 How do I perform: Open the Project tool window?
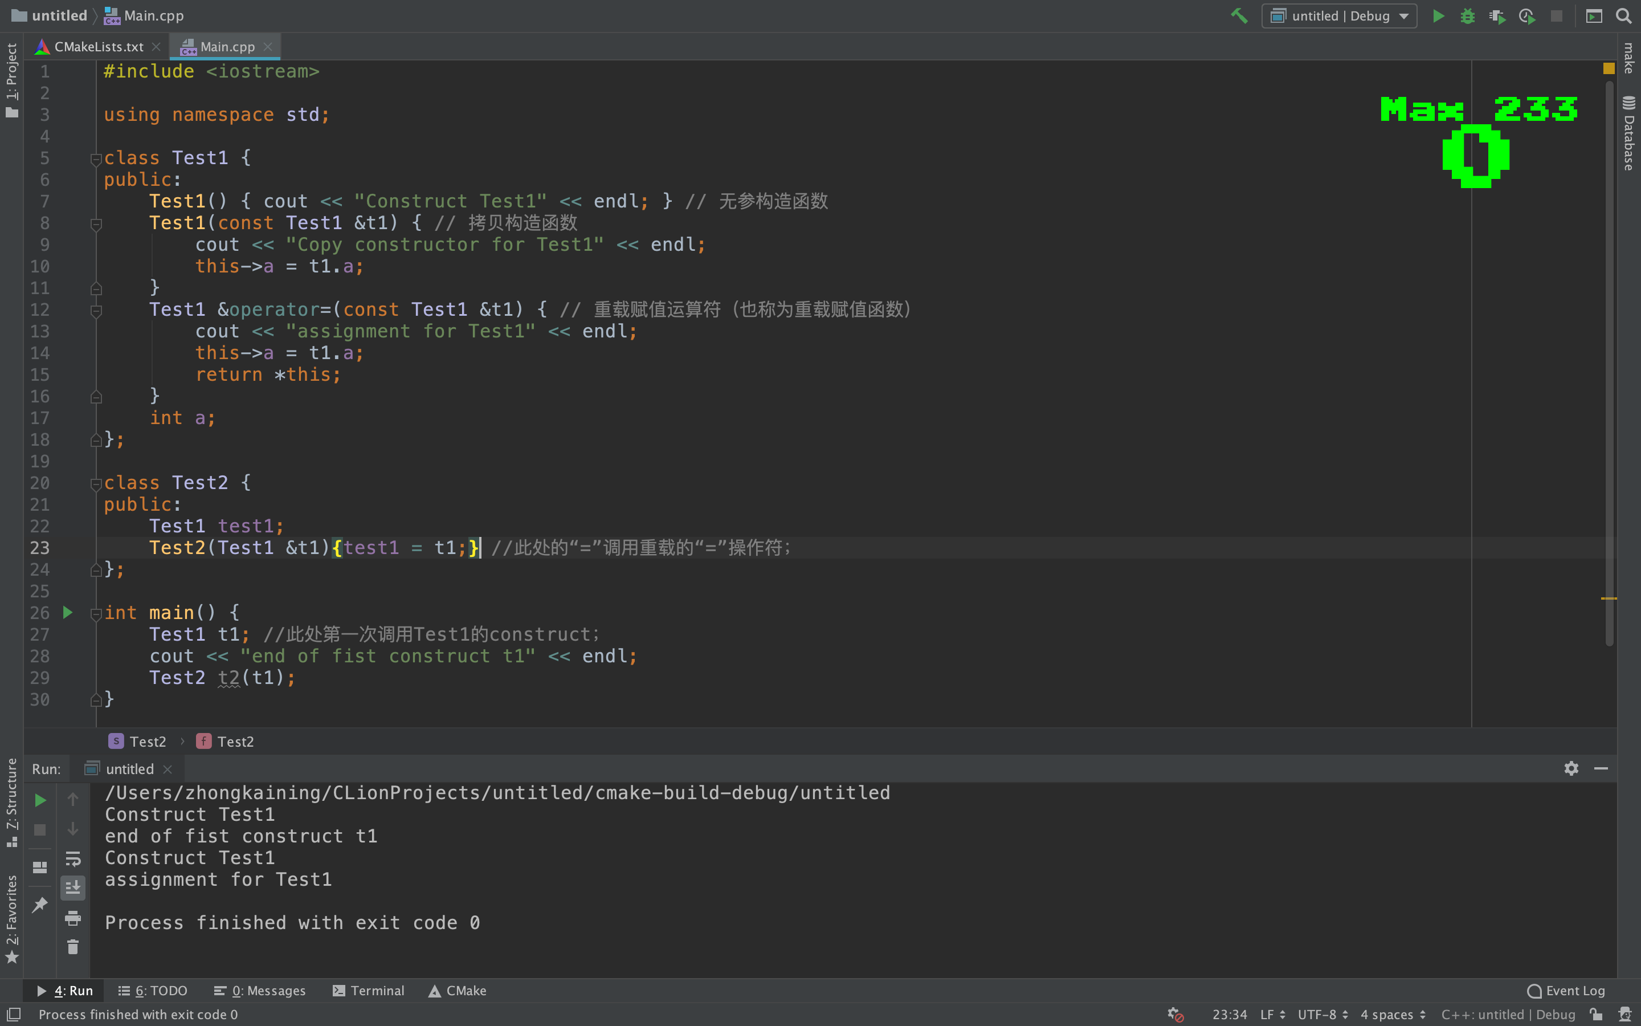11,80
